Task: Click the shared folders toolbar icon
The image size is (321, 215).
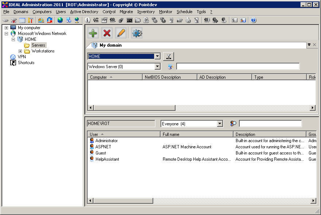Action: click(x=138, y=20)
